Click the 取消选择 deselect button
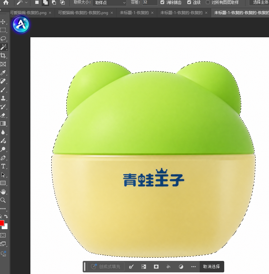269x274 pixels. click(x=211, y=266)
